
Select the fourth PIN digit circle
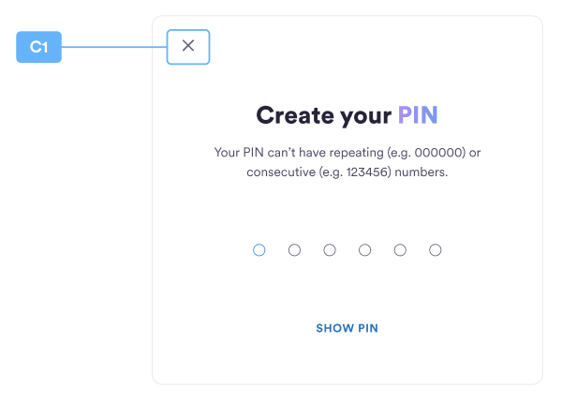click(365, 250)
